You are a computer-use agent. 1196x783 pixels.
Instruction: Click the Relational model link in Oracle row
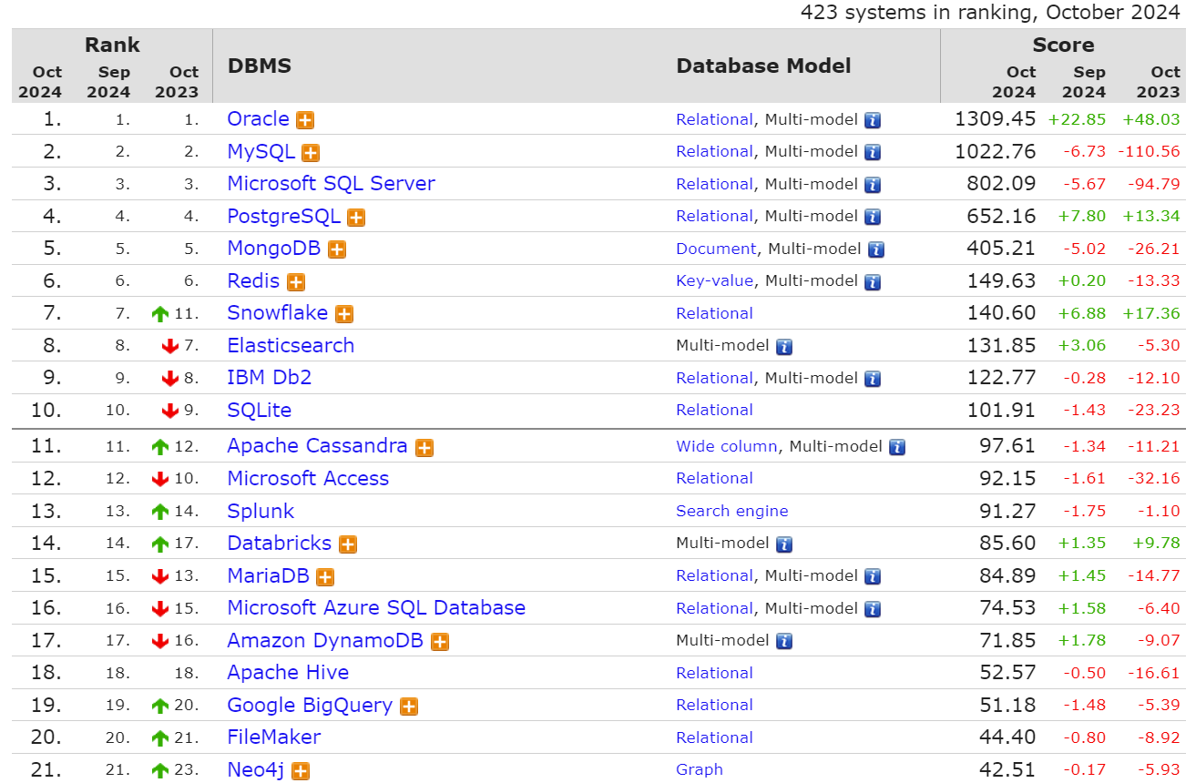point(714,119)
